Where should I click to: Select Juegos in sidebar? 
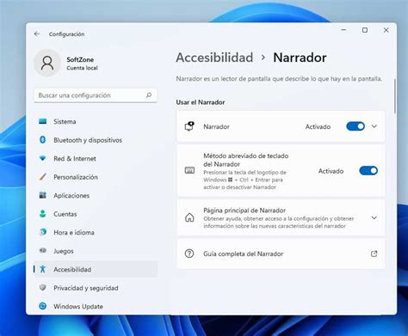point(96,251)
